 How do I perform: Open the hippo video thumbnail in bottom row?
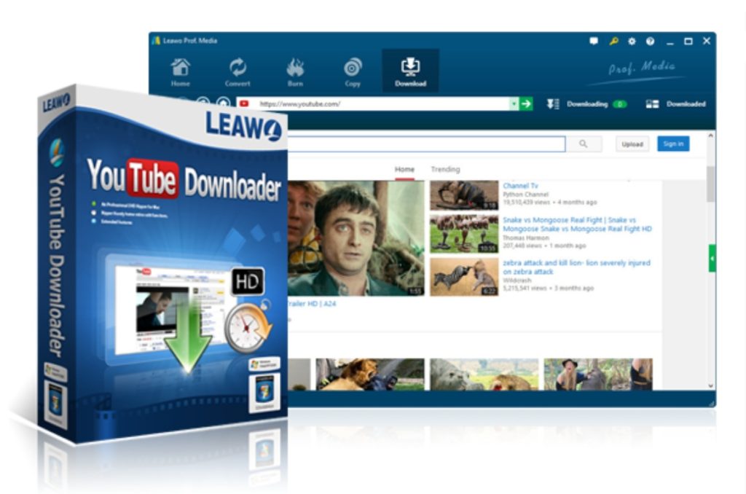[484, 375]
